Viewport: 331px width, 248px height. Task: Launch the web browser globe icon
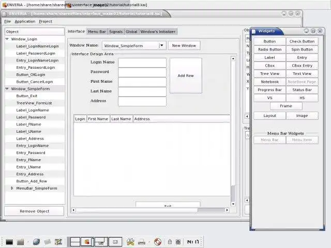36,242
